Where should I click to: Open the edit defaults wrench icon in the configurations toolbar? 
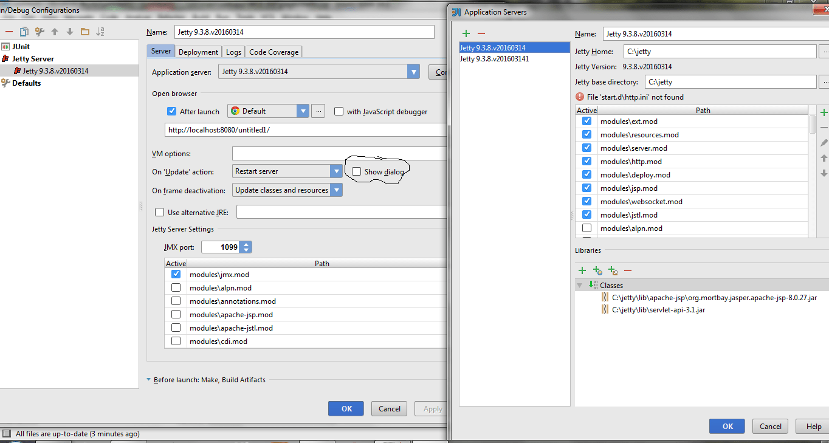(40, 32)
